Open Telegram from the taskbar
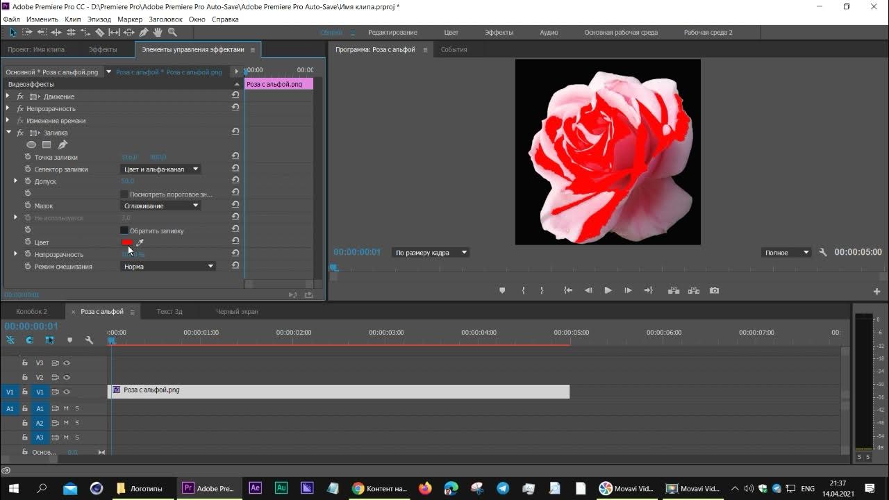The height and width of the screenshot is (500, 889). (503, 488)
